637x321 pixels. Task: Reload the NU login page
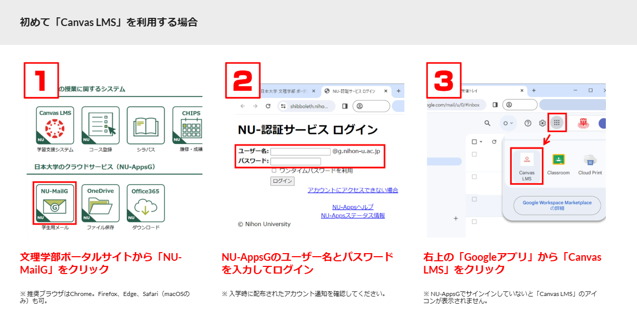pos(268,106)
